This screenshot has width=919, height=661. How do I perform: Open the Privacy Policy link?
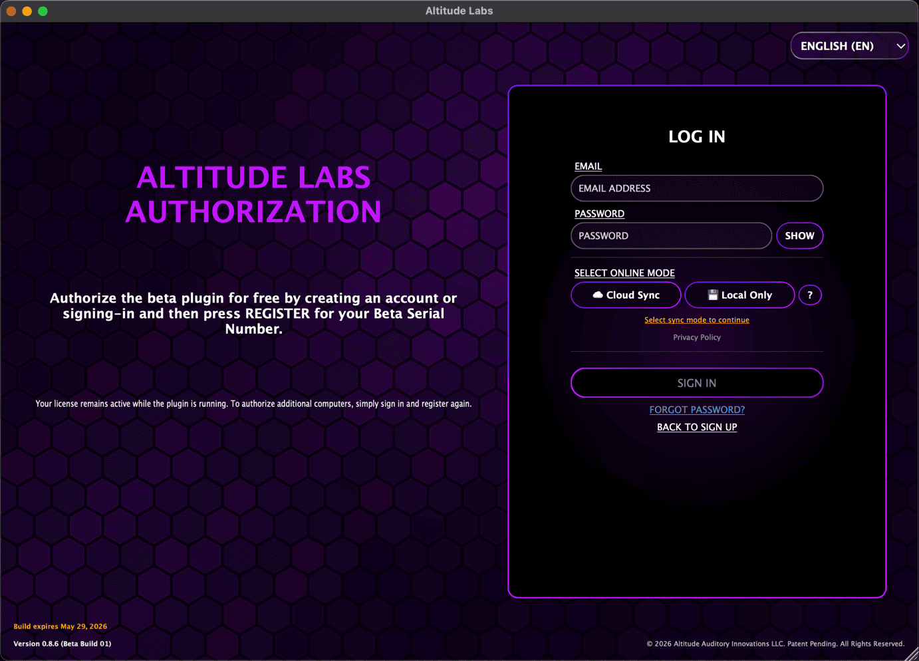[x=696, y=337]
